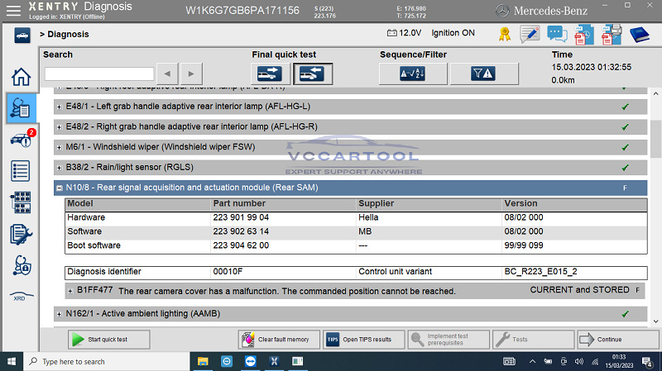Open the list view sidebar icon
This screenshot has height=371, width=662.
(20, 171)
